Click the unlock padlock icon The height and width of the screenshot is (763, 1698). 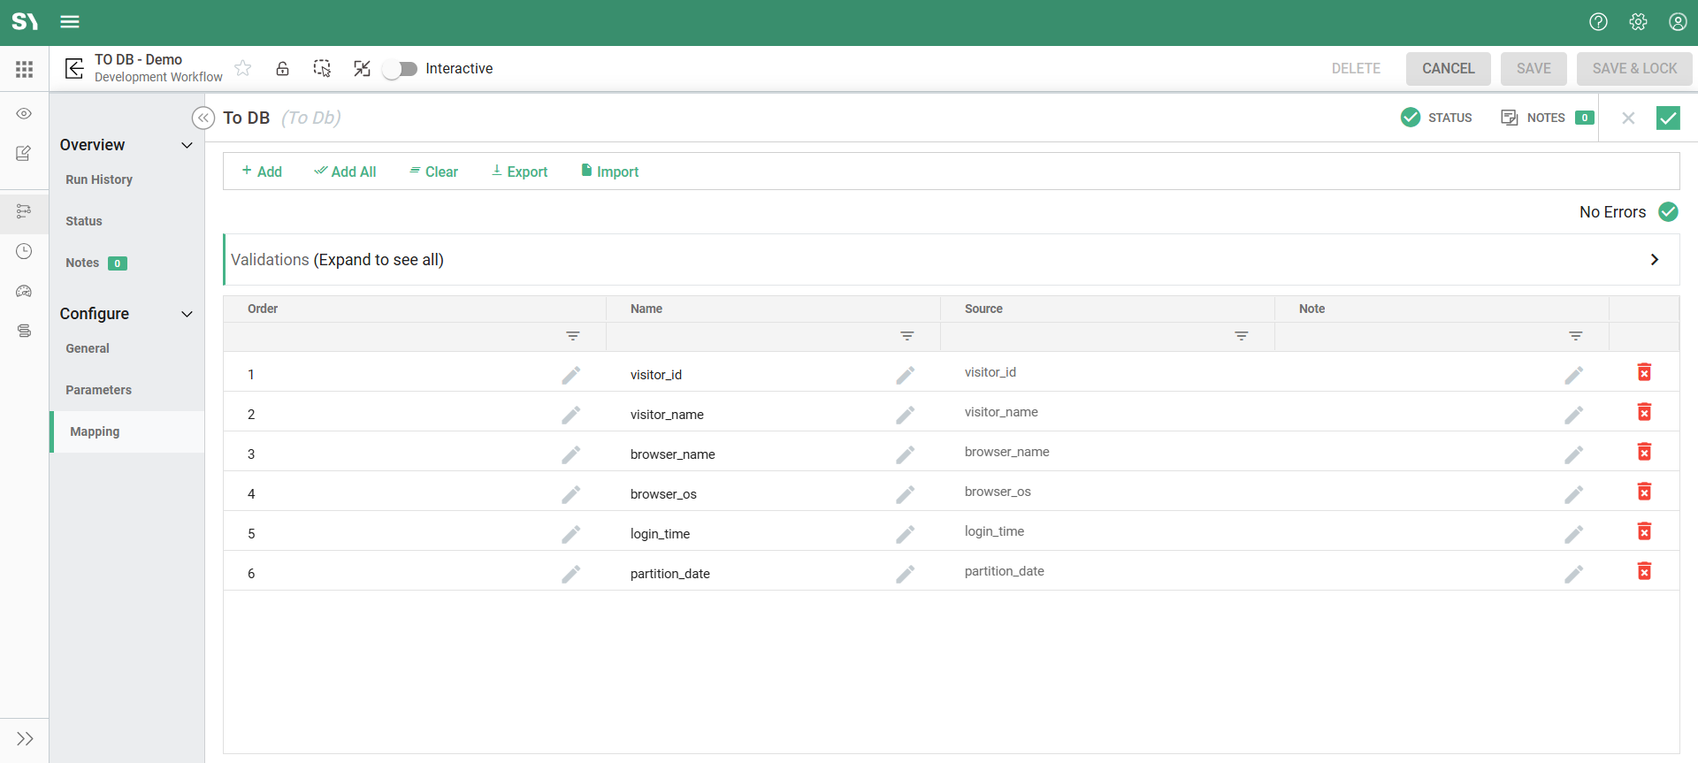[282, 68]
